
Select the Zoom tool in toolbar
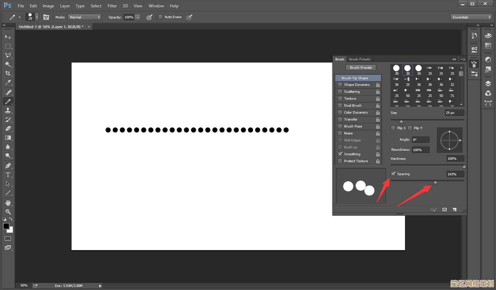tap(8, 212)
